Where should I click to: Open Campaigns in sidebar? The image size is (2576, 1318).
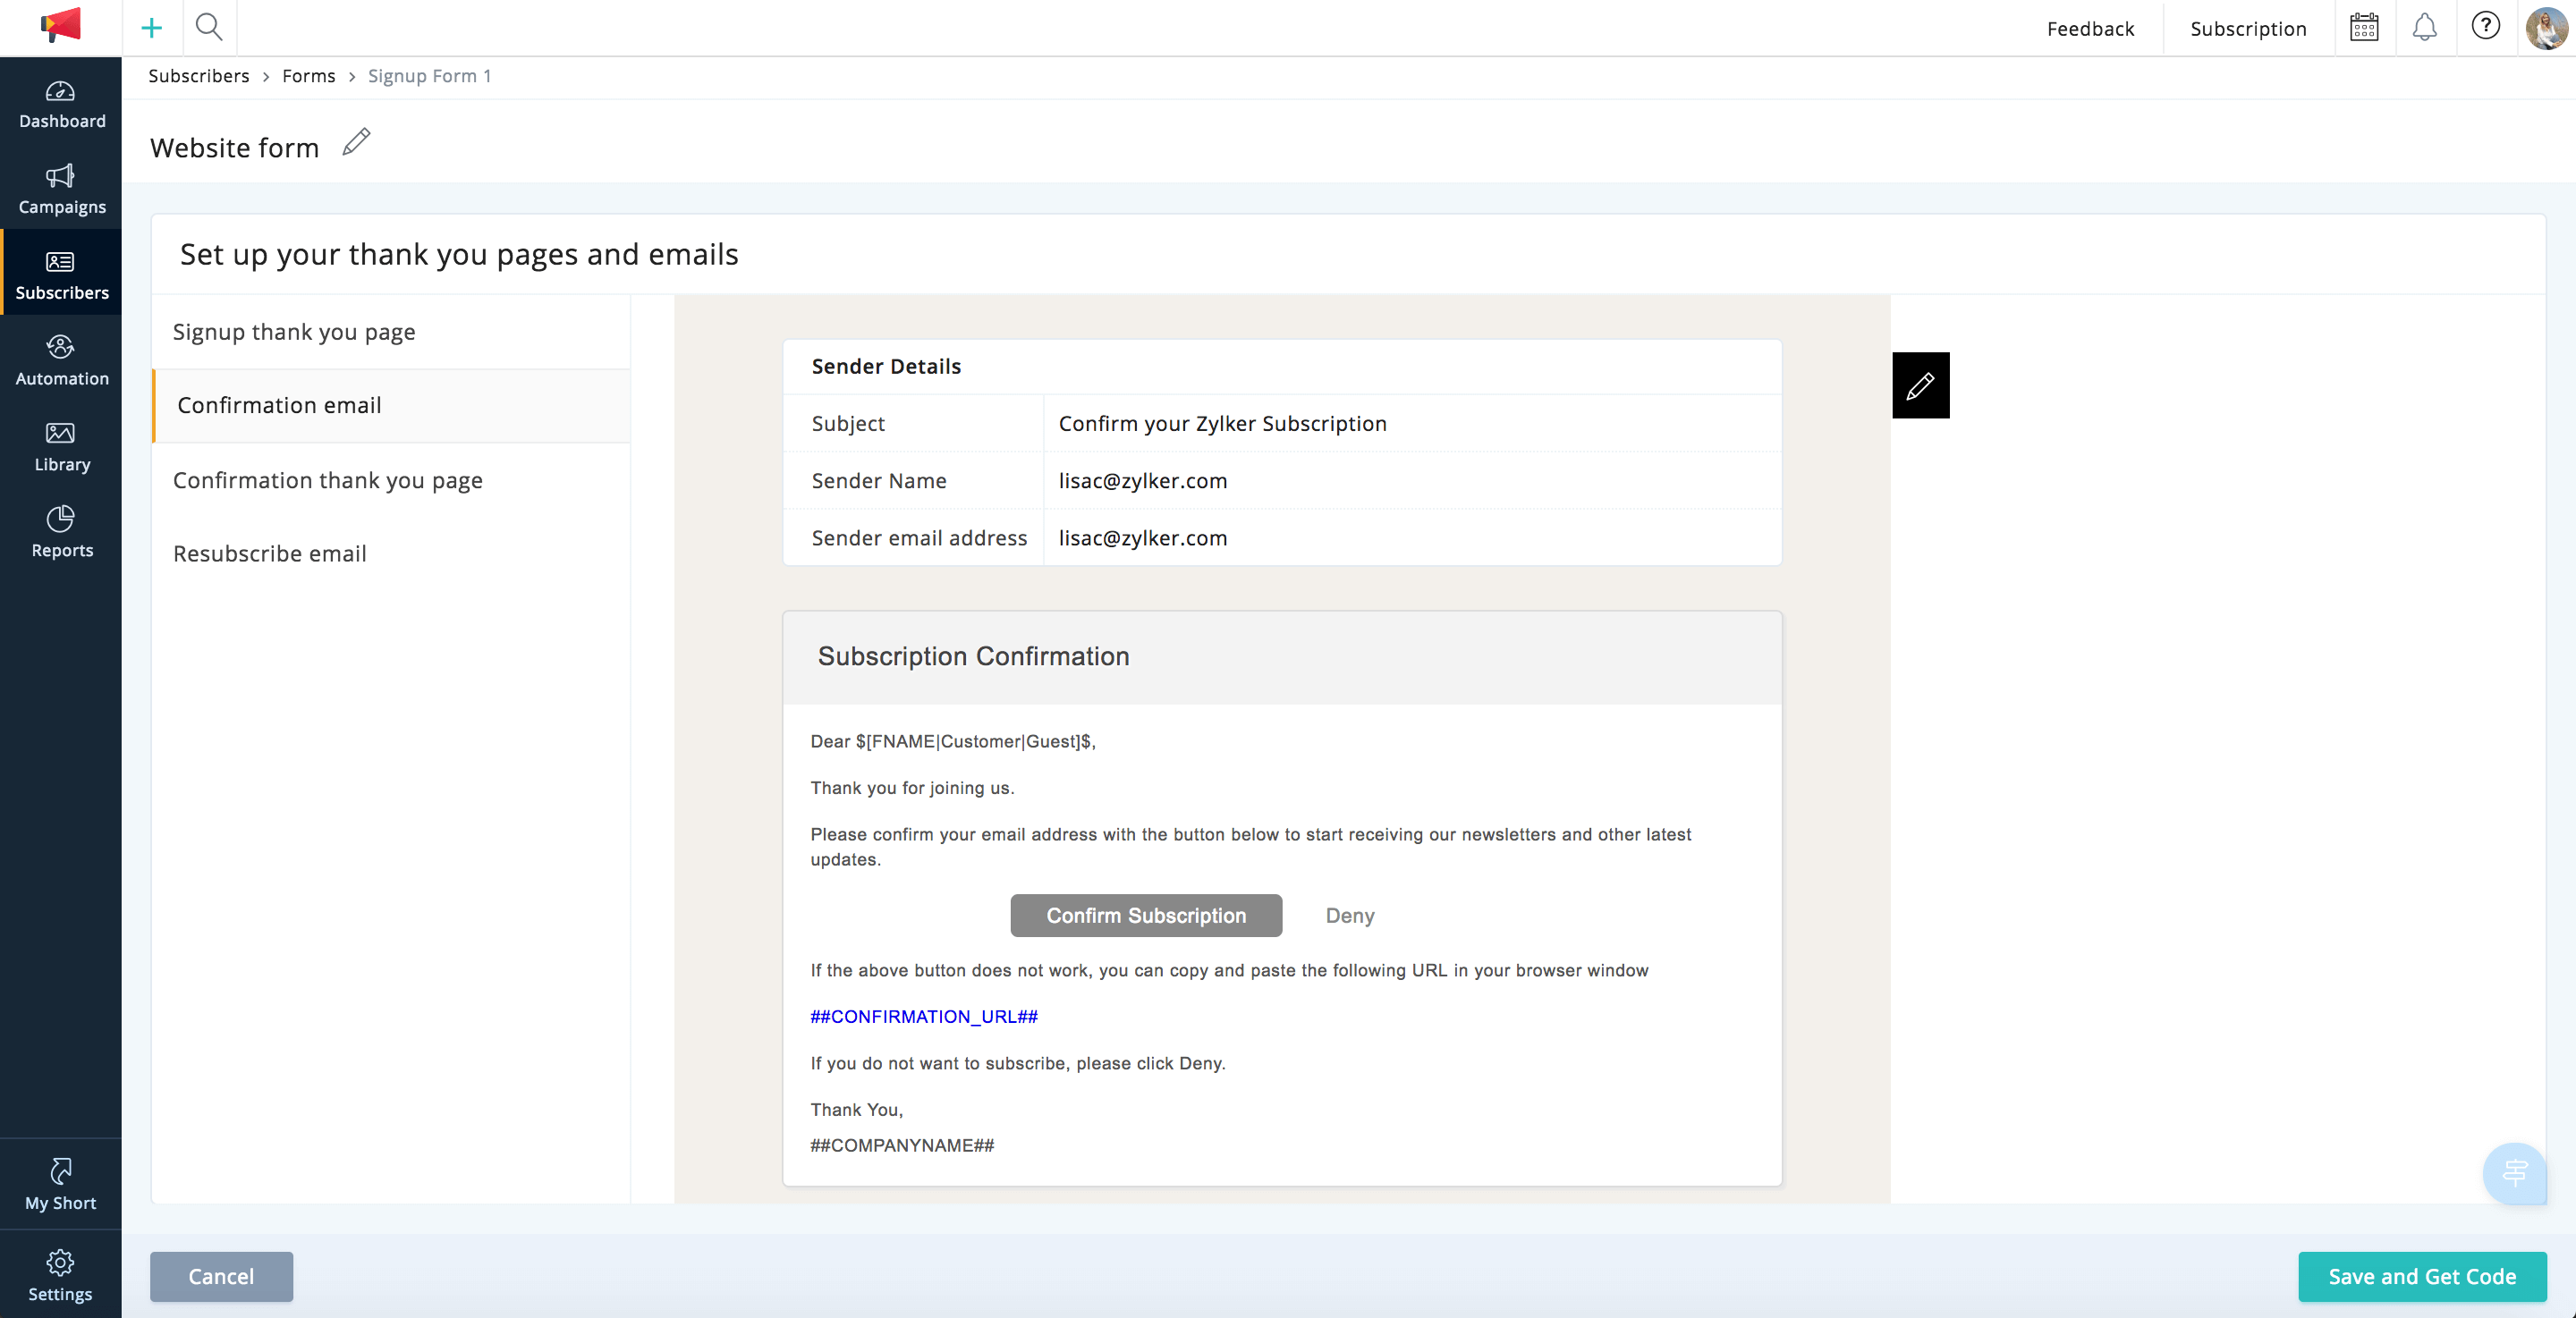(61, 190)
